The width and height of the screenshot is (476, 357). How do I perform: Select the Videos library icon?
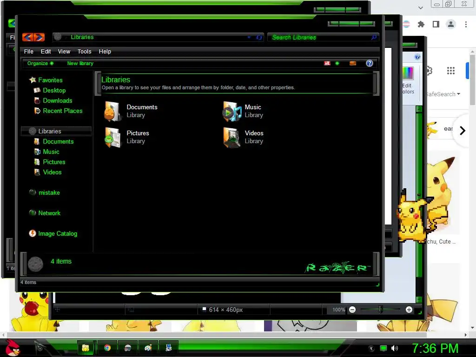pos(231,137)
